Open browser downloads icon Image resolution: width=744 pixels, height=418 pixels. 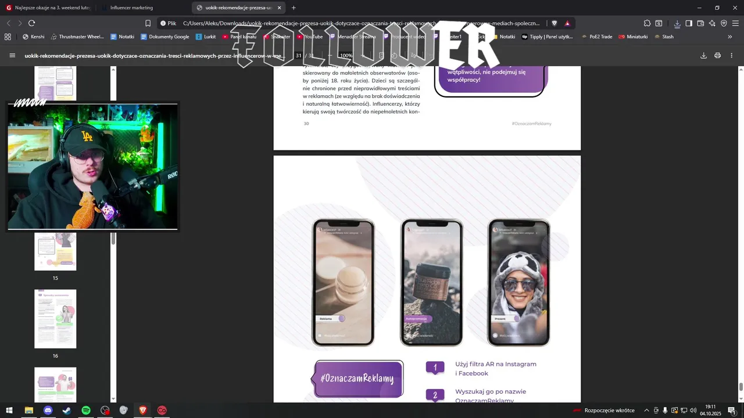point(677,23)
